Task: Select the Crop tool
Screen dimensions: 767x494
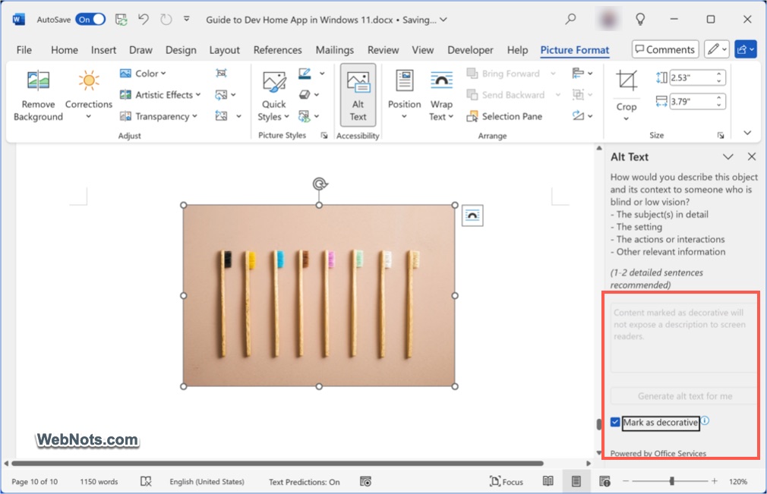Action: tap(626, 95)
